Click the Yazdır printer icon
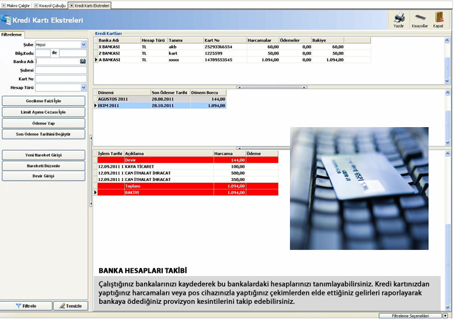The image size is (454, 319). point(399,18)
